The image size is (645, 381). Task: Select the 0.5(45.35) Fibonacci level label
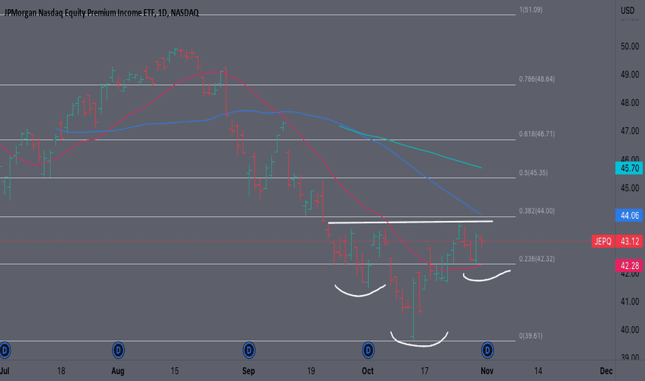(534, 172)
